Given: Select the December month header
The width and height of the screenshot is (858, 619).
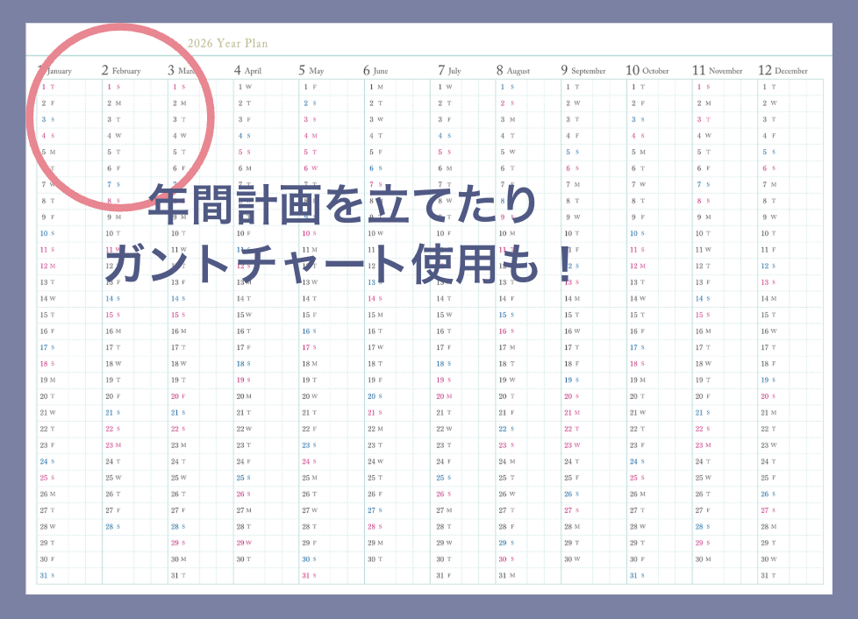Looking at the screenshot, I should (783, 70).
